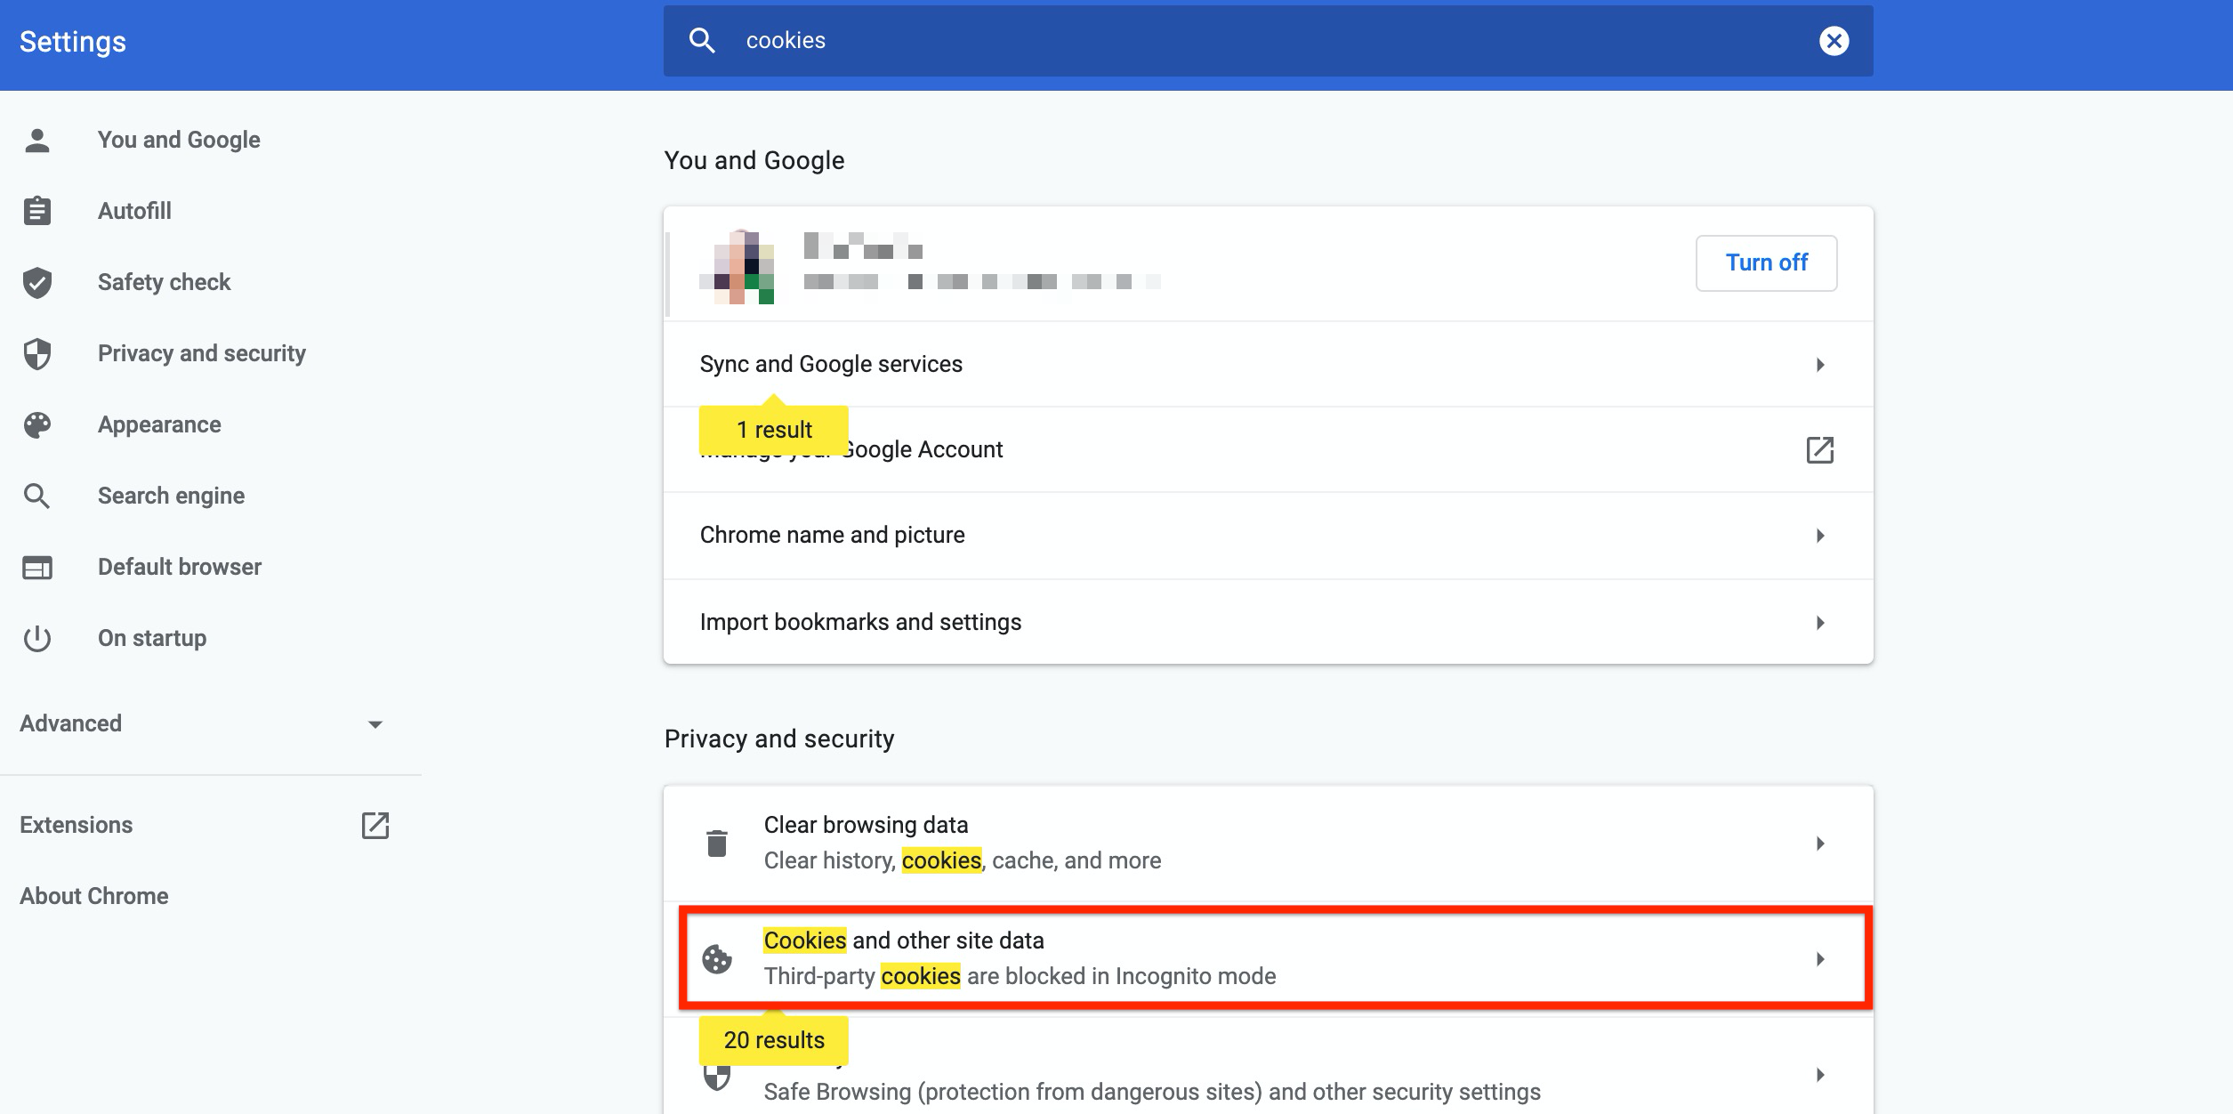Open Chrome name and picture row
2233x1114 pixels.
(1268, 535)
